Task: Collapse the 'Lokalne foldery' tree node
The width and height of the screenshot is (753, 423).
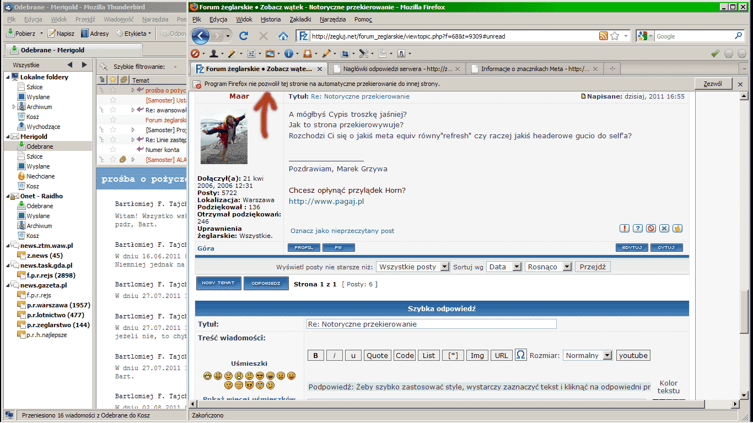Action: pyautogui.click(x=8, y=77)
